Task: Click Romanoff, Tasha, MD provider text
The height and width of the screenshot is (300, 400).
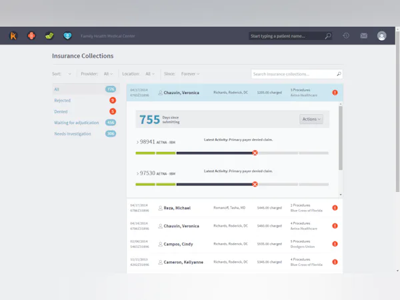Action: point(229,207)
